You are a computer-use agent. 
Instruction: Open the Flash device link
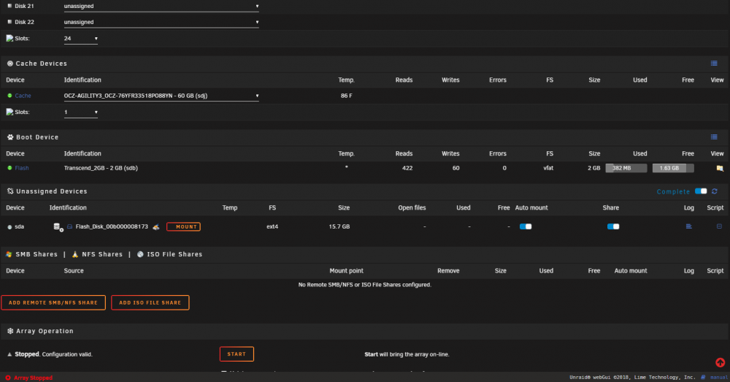click(x=21, y=168)
